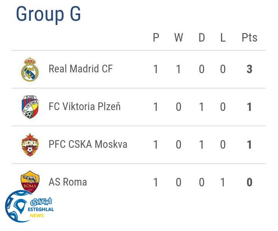Click Viktoria Plzeň's points value of 1
The height and width of the screenshot is (231, 278).
point(249,107)
